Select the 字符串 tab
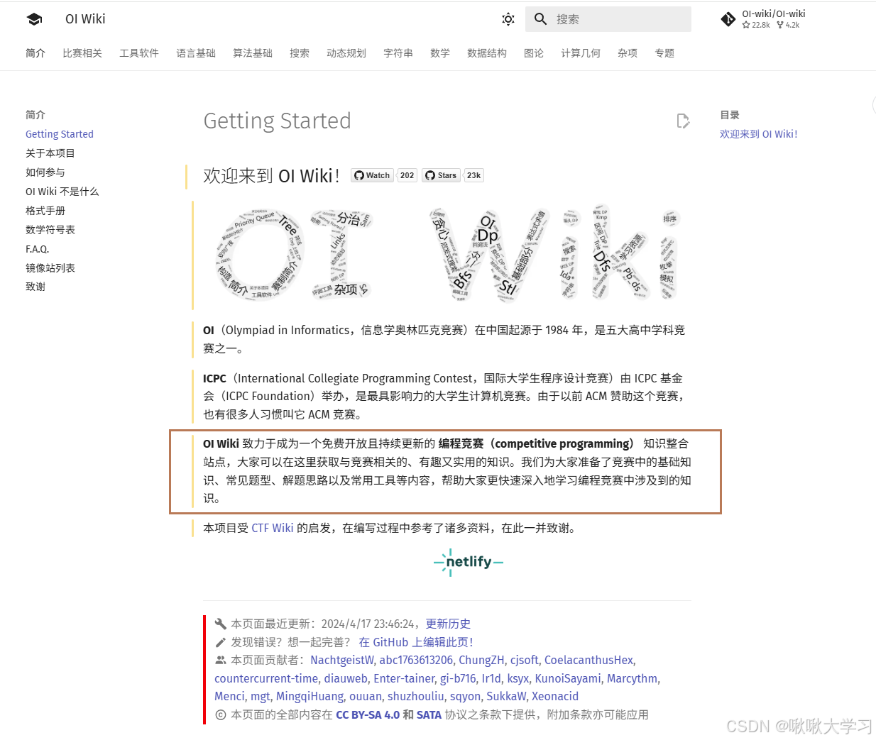This screenshot has height=740, width=876. pyautogui.click(x=398, y=53)
